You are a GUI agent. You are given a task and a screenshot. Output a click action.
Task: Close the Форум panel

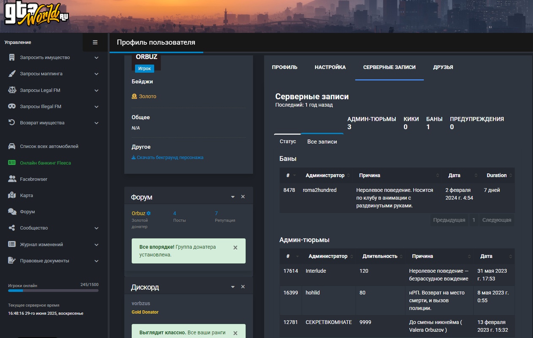point(243,197)
